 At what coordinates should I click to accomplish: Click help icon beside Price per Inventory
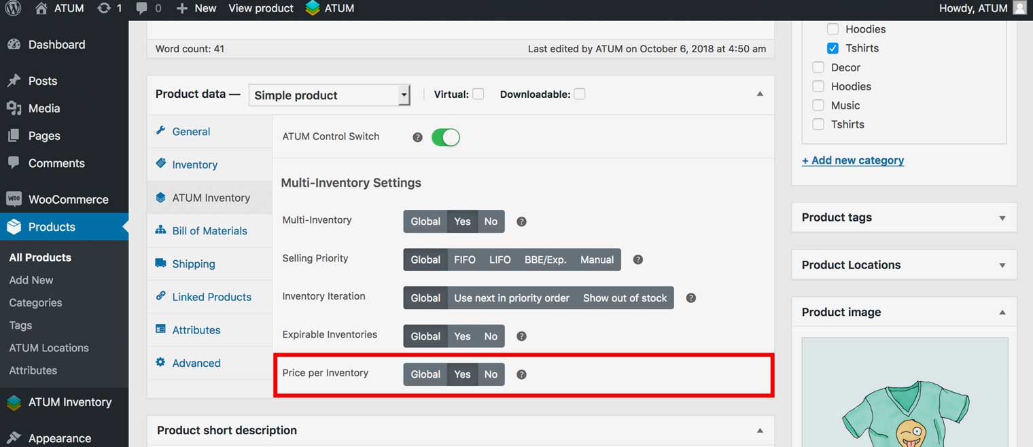pyautogui.click(x=521, y=374)
